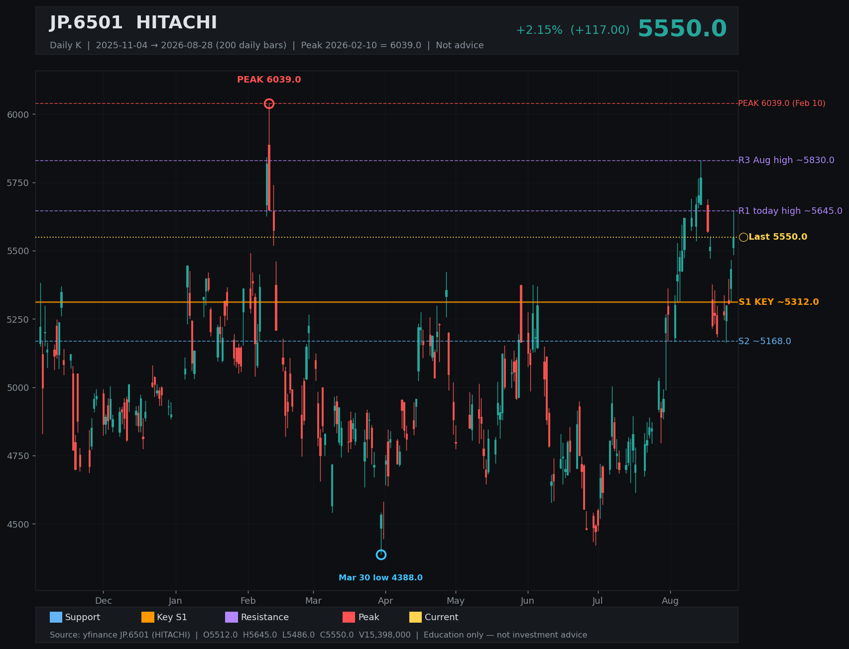Image resolution: width=849 pixels, height=649 pixels.
Task: Click the 'PEAK 6039.0 (Feb 10)' right label
Action: (x=782, y=103)
